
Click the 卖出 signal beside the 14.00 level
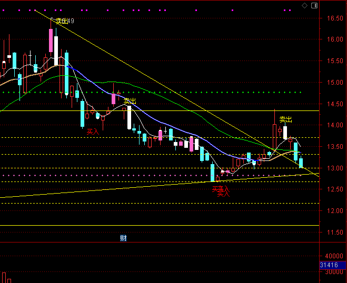286,119
